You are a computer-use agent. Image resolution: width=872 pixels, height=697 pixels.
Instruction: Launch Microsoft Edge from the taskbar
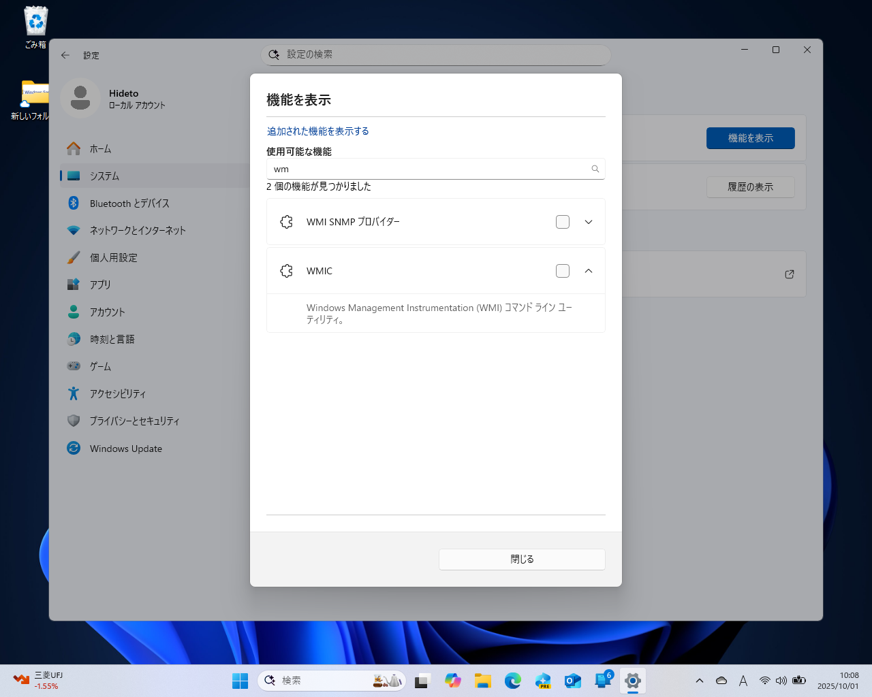coord(513,681)
